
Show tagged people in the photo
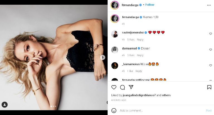point(4,105)
